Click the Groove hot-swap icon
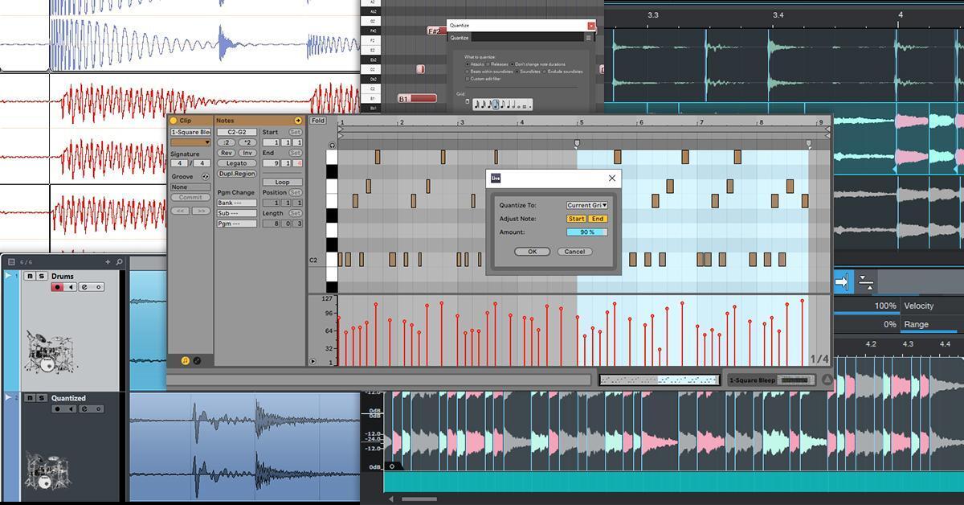The height and width of the screenshot is (505, 964). 206,177
